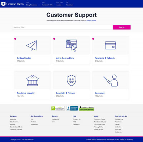Follow the contact us here link
Screen dimensions: 143x142
click(x=91, y=21)
